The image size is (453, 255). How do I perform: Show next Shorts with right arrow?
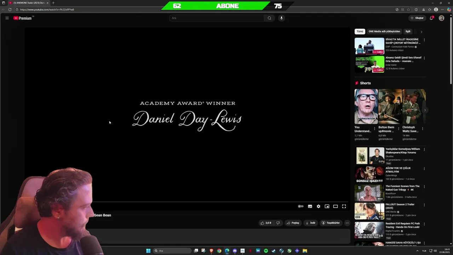click(425, 110)
